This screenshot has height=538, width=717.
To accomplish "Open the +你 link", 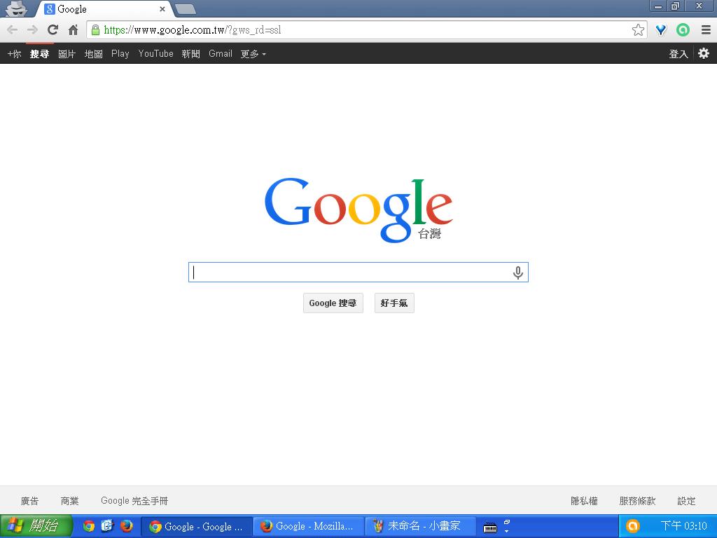I will coord(14,54).
